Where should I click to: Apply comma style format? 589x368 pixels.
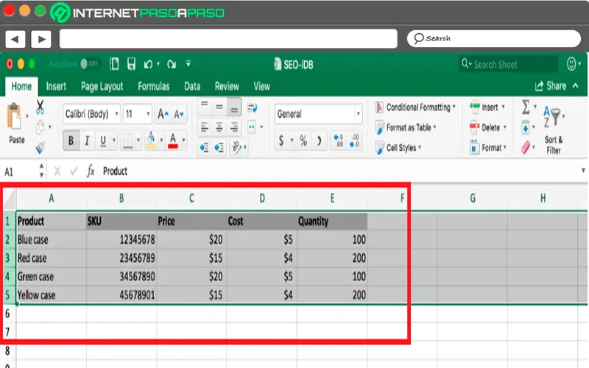click(320, 141)
